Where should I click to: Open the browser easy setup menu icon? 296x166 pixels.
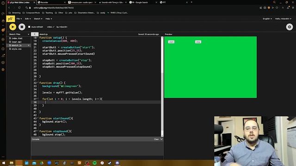point(293,8)
